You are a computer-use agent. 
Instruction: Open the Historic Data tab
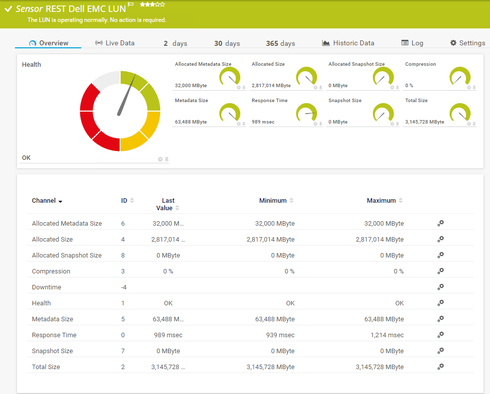(348, 43)
